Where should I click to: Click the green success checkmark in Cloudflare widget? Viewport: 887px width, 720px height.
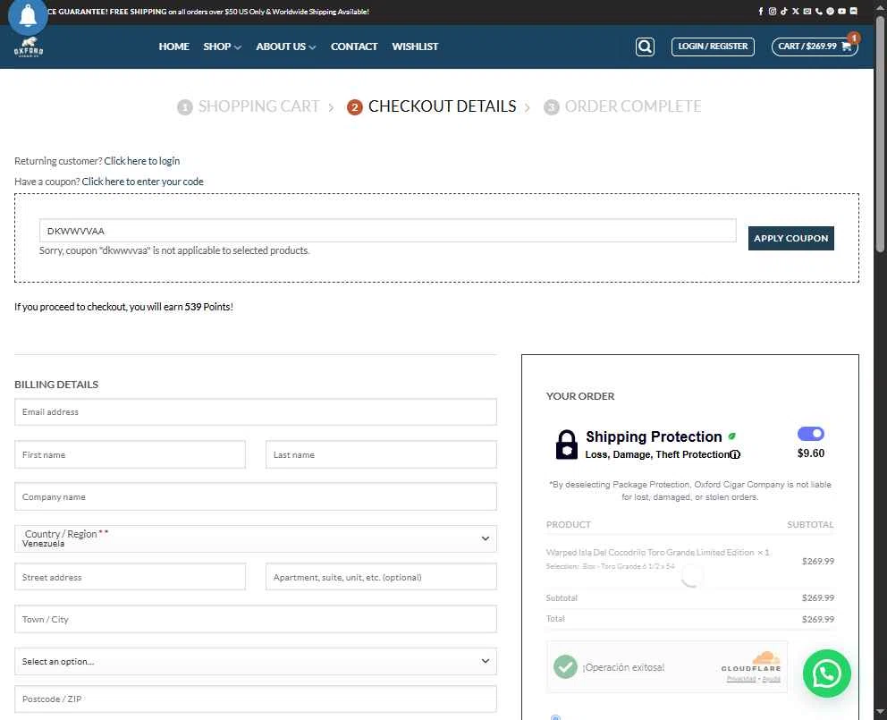tap(565, 667)
